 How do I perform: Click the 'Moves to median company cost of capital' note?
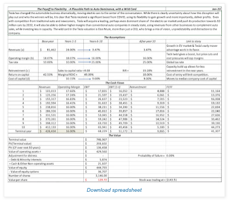click(x=191, y=79)
